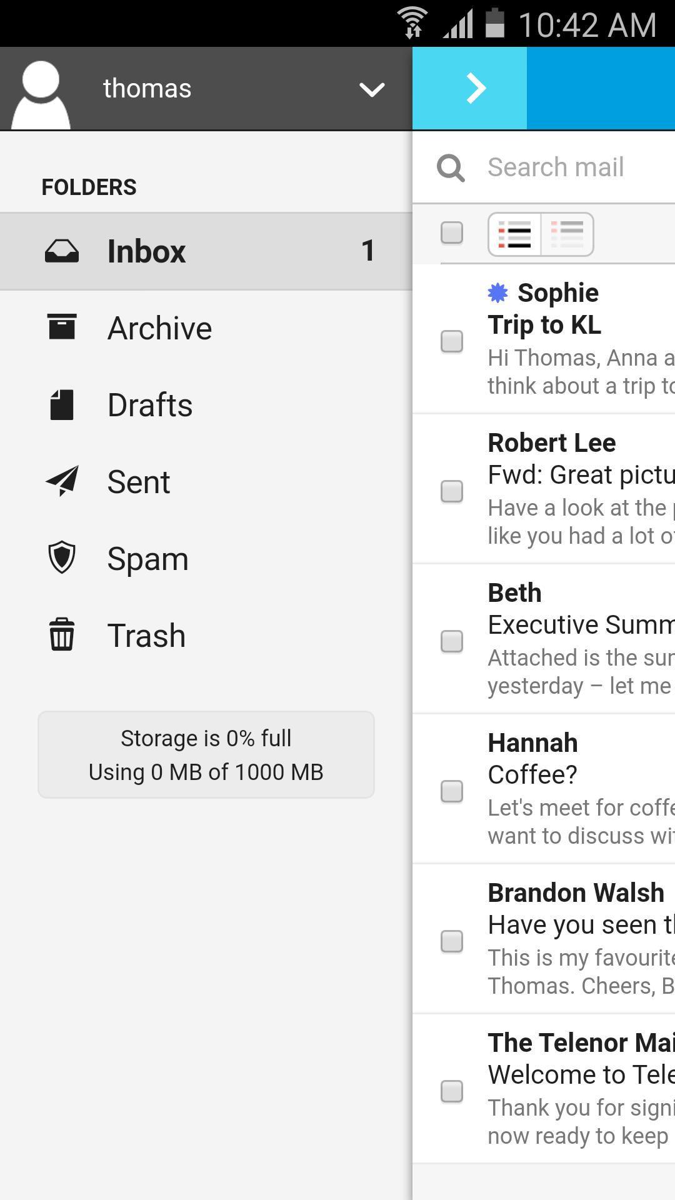Open the Archive folder
This screenshot has width=675, height=1200.
pos(160,328)
